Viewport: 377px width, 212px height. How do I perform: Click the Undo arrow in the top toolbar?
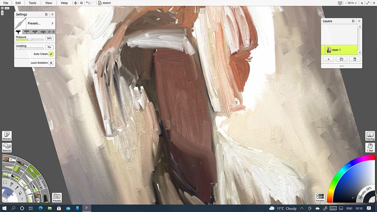point(88,3)
